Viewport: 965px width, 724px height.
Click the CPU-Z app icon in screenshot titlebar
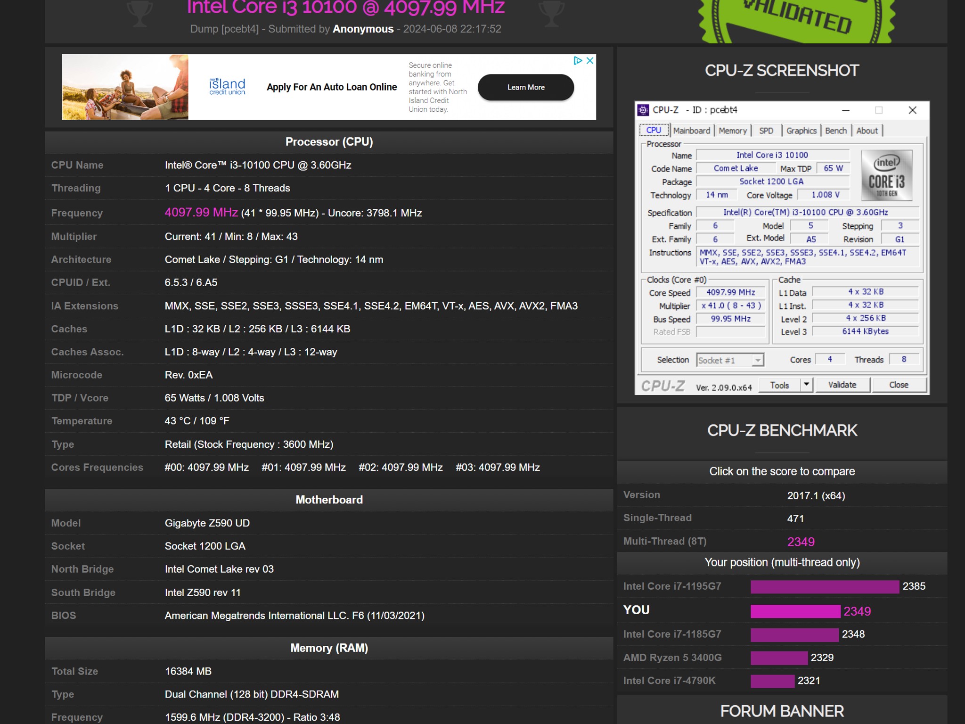tap(643, 110)
